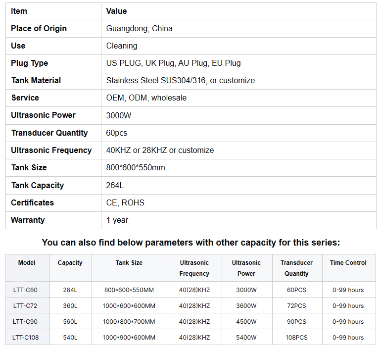Click the 'Model' column header
The height and width of the screenshot is (349, 380).
(x=27, y=263)
